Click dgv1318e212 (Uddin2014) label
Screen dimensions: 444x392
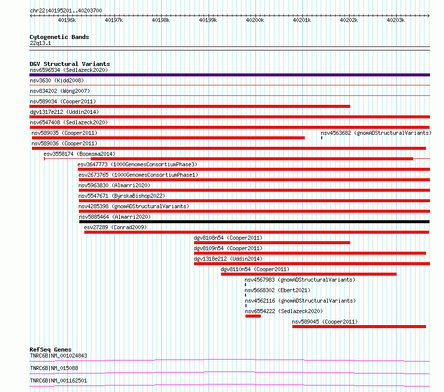click(x=228, y=259)
